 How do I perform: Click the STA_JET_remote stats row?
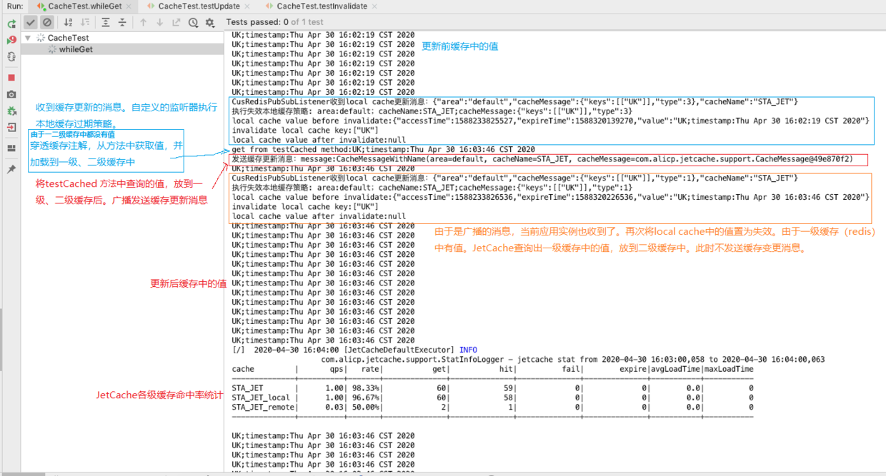click(492, 407)
